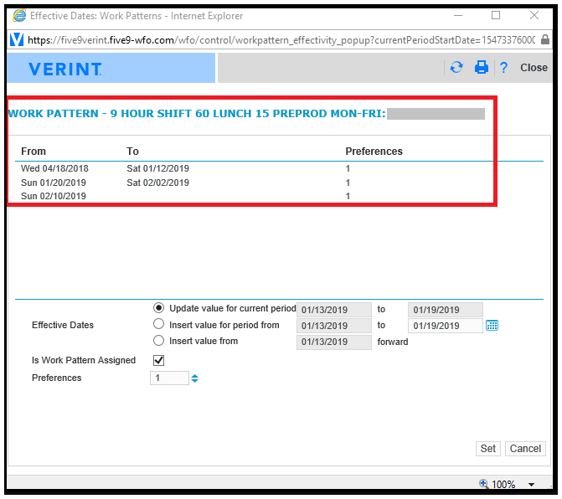
Task: Click the Effective Dates label
Action: point(63,325)
